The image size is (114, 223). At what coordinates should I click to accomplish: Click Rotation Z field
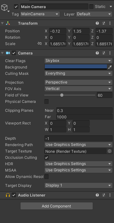(104, 37)
